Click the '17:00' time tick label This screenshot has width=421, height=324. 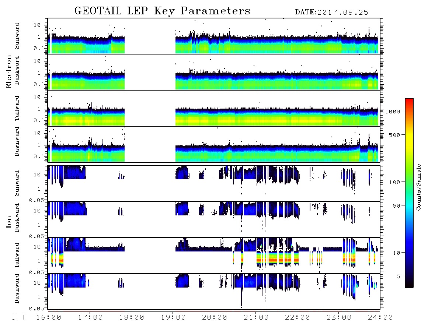[x=90, y=317]
